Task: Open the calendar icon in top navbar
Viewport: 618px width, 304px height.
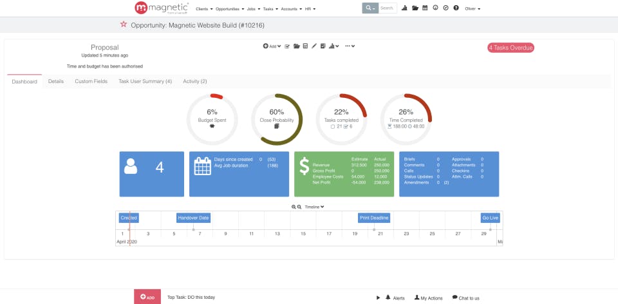Action: click(425, 8)
